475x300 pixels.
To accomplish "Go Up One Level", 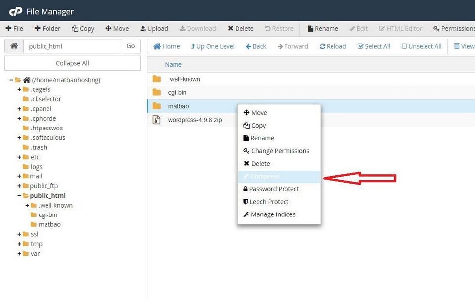I will point(213,46).
